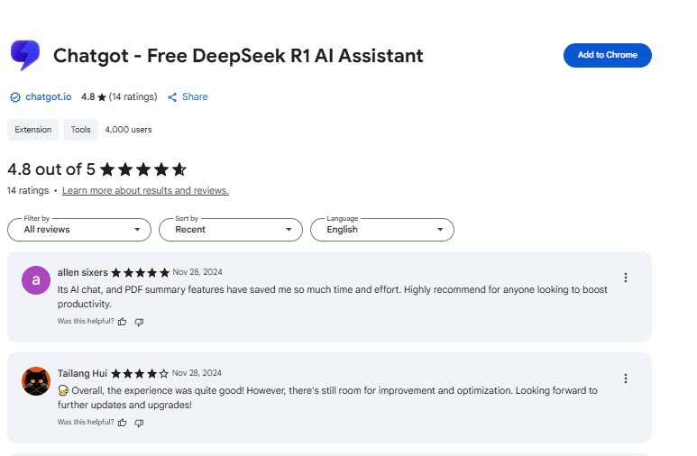Click the Extension category chip
This screenshot has width=697, height=456.
pyautogui.click(x=32, y=130)
